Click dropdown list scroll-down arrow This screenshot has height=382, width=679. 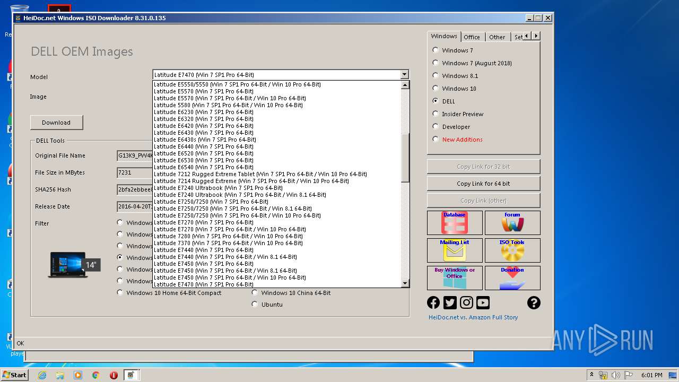[x=405, y=283]
